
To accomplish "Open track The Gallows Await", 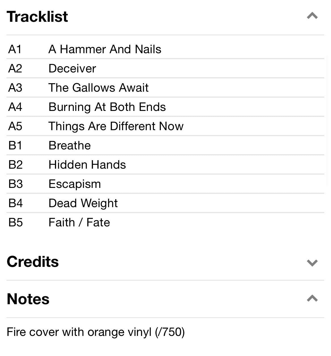I will 98,88.
